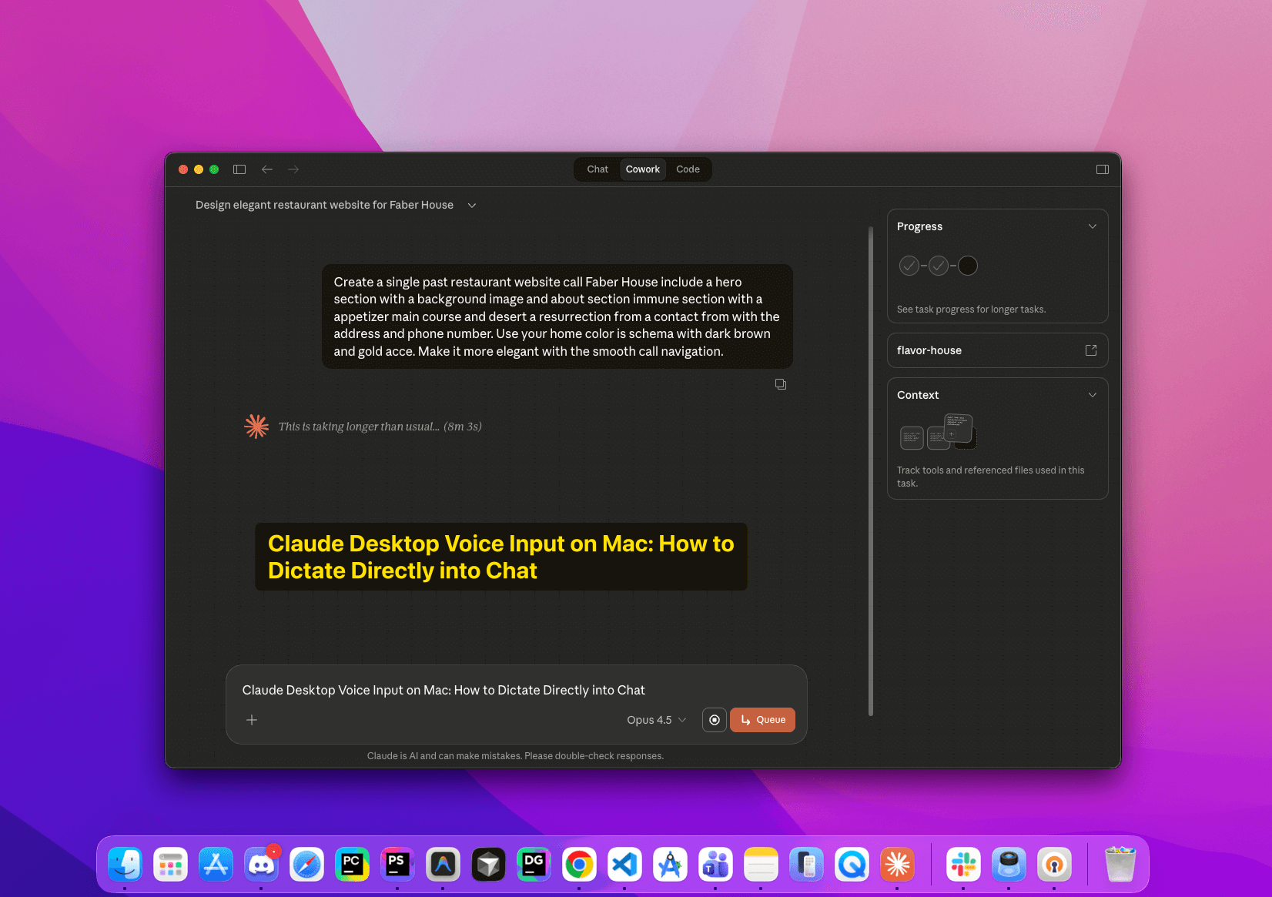Screen dimensions: 1272x897
Task: Open the Opus 4.5 model selector
Action: pyautogui.click(x=655, y=720)
